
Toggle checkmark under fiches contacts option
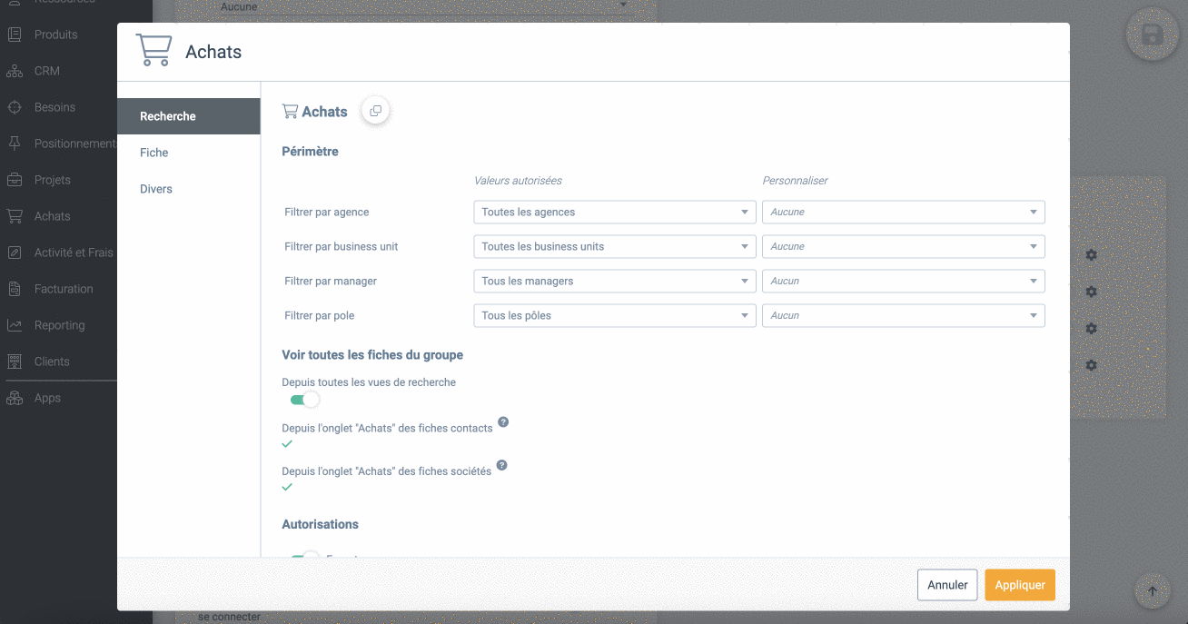pos(287,444)
